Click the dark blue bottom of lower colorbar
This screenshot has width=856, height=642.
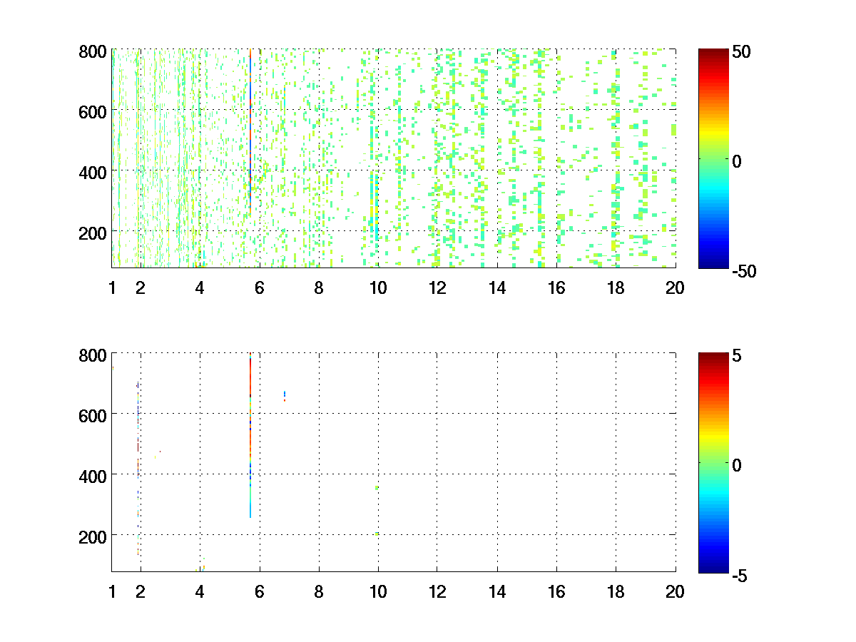click(713, 568)
